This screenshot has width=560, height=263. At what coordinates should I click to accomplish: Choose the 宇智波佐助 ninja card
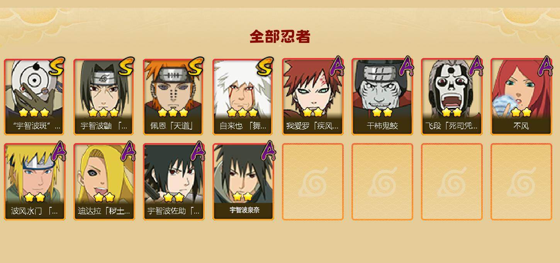[174, 182]
